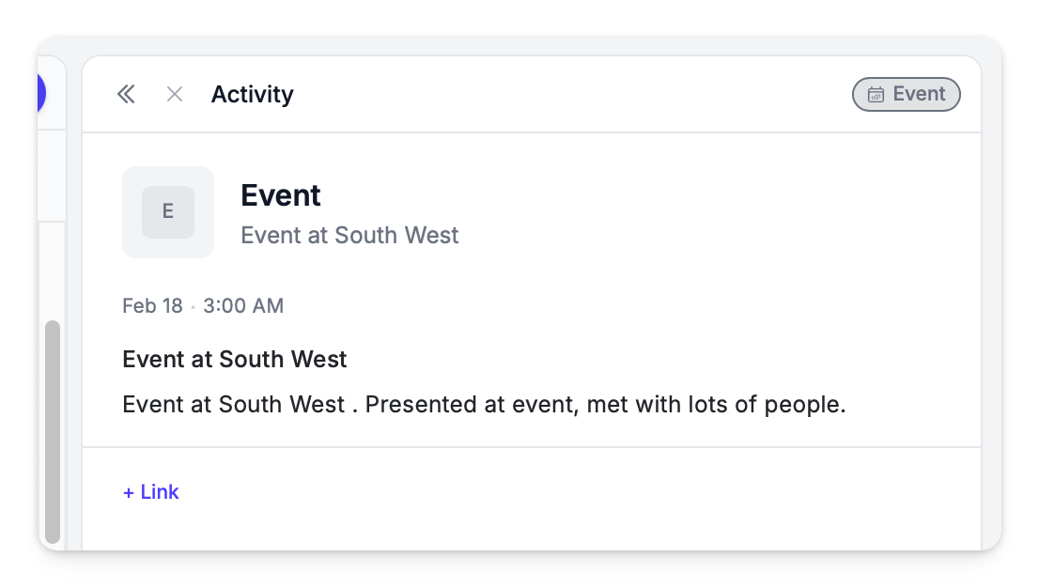Click the note heading Event at South West

234,359
